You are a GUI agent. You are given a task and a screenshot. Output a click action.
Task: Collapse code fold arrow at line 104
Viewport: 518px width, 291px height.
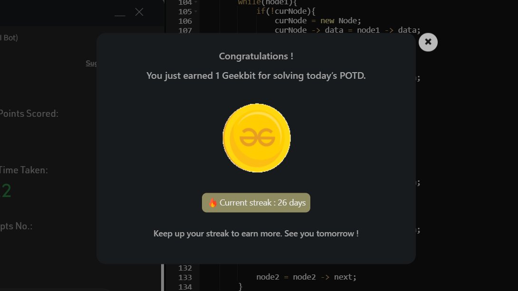196,2
